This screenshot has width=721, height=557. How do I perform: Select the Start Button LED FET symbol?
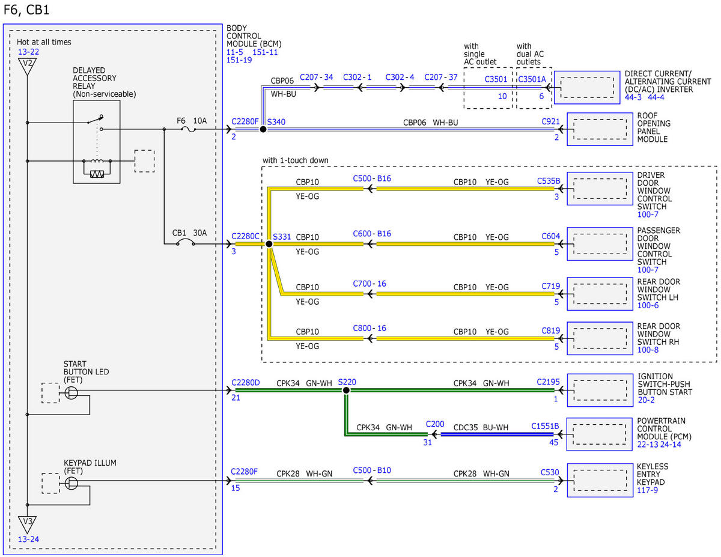[71, 393]
